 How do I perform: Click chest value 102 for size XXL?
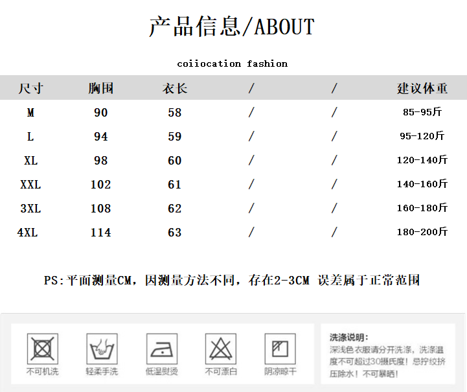tap(100, 185)
